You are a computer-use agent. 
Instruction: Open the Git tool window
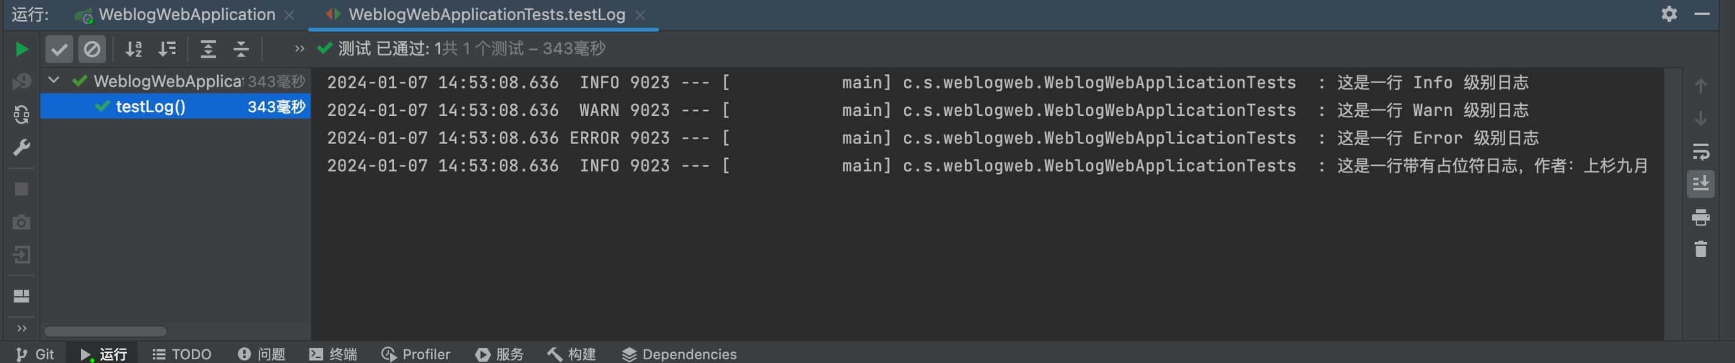point(35,354)
